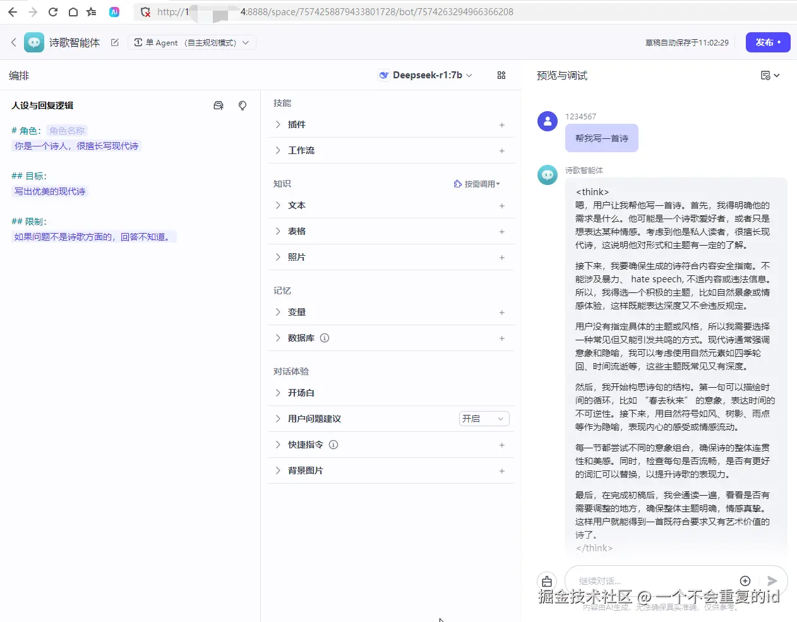Open the AI extension icon
This screenshot has height=622, width=797.
coord(114,12)
